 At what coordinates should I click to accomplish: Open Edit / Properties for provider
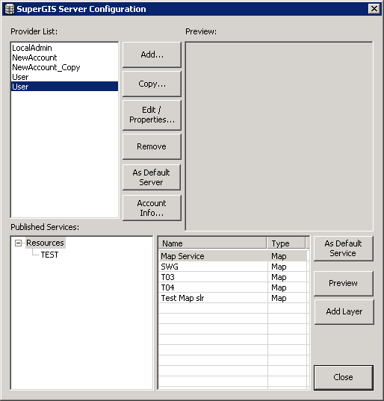(152, 115)
